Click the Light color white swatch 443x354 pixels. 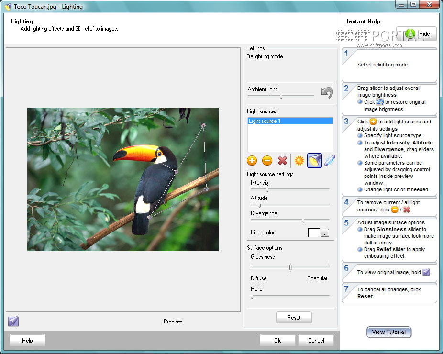tap(314, 233)
